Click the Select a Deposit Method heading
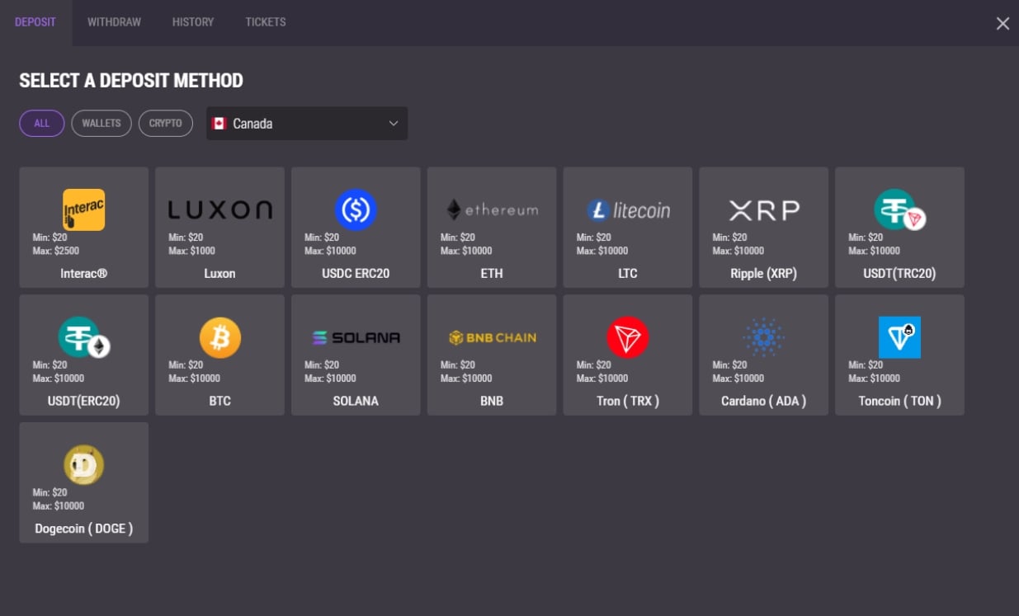This screenshot has height=616, width=1019. click(x=131, y=81)
